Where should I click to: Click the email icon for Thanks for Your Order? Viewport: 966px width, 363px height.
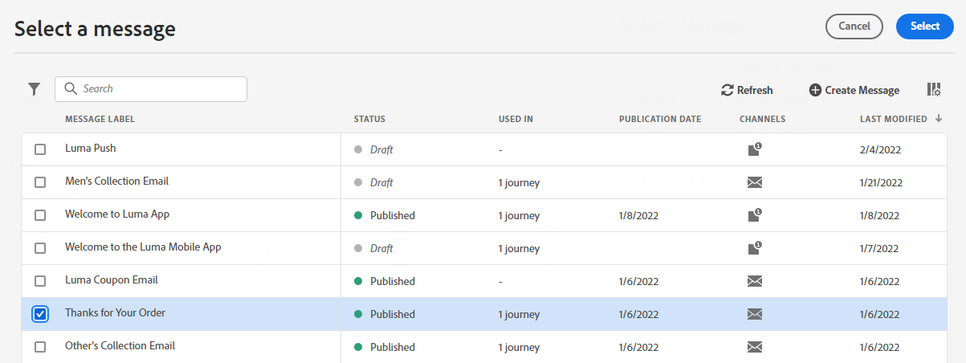click(x=754, y=314)
